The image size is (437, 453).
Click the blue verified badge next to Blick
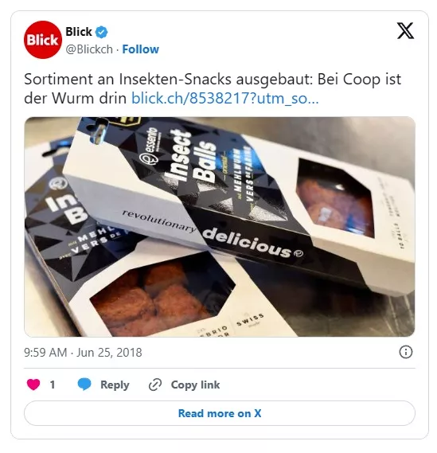tap(102, 32)
